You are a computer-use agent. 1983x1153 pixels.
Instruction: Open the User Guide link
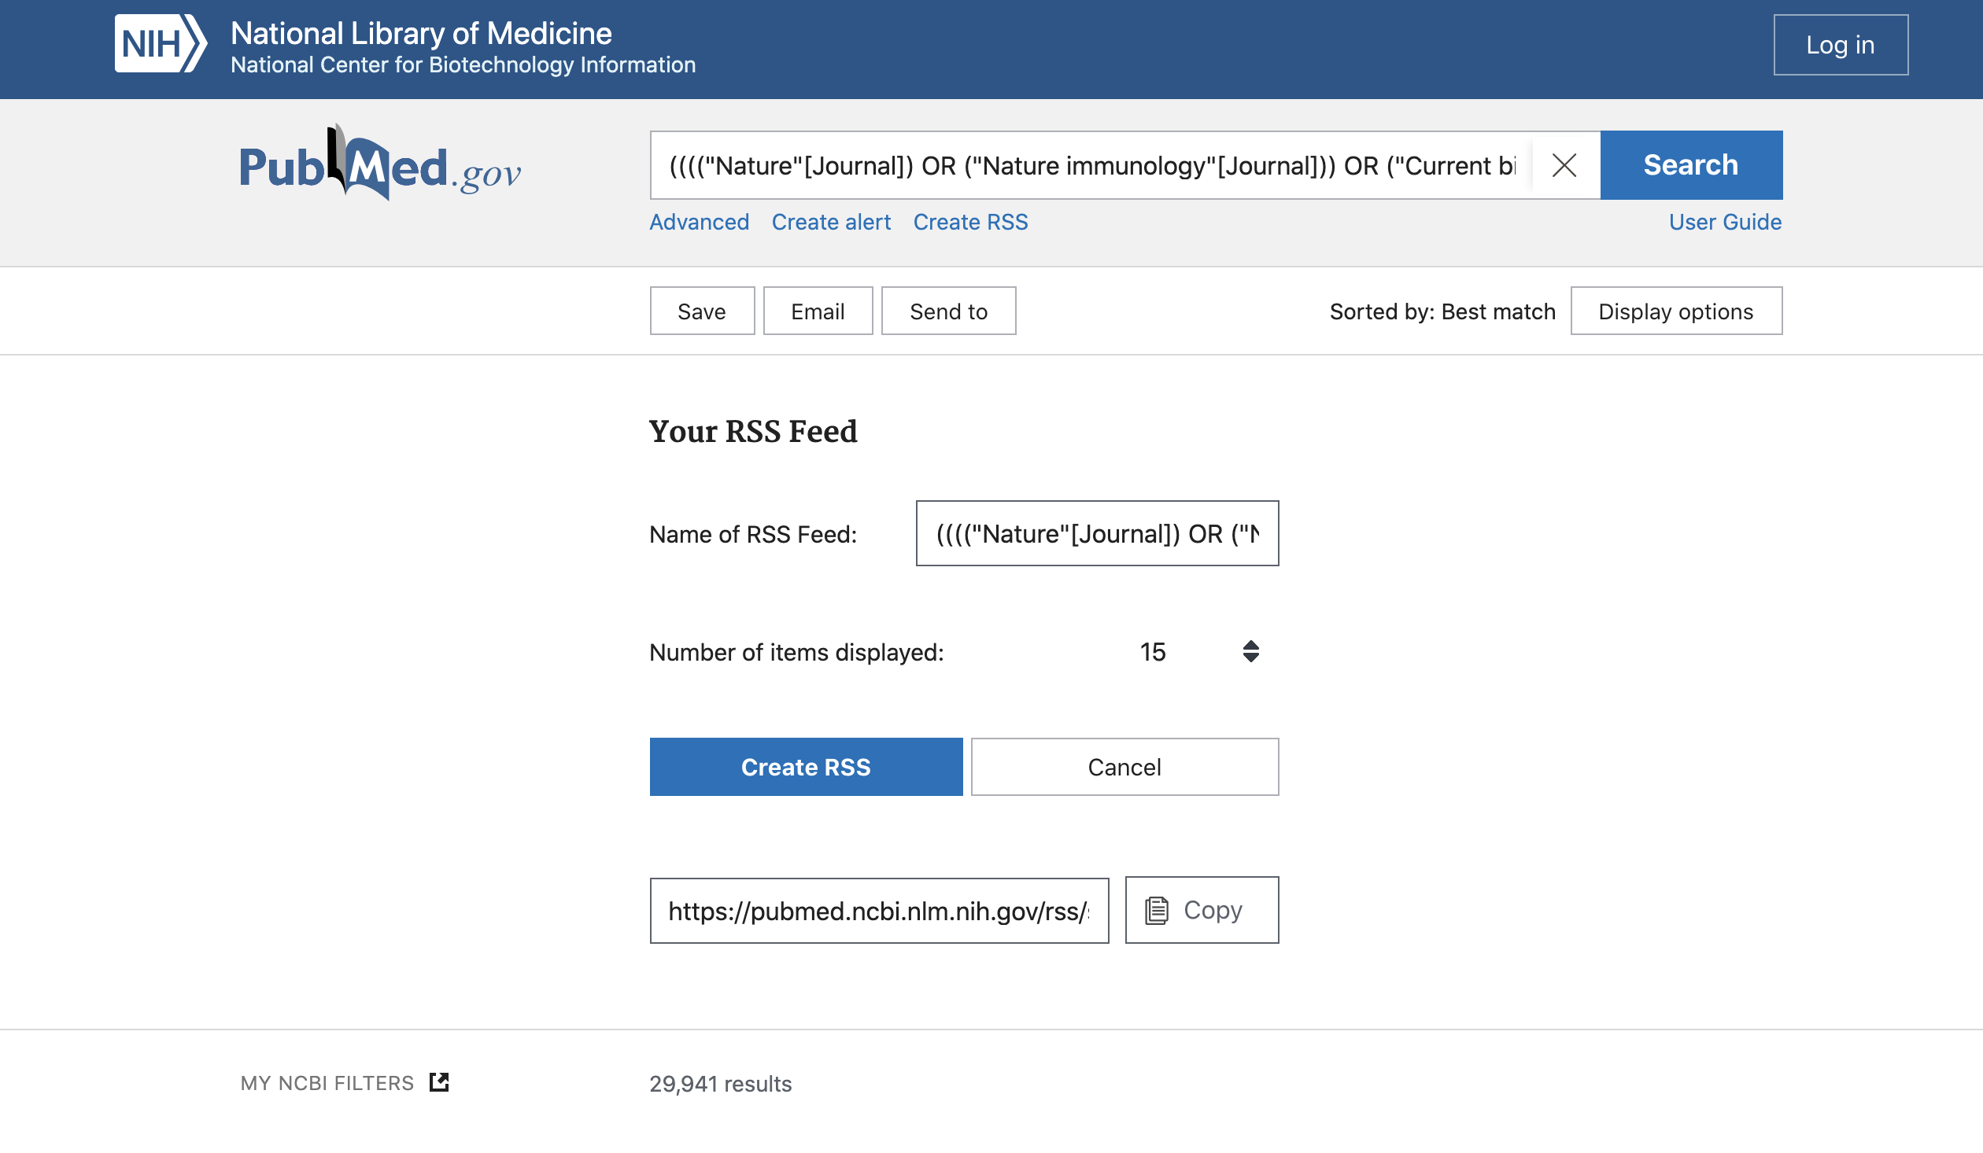1725,222
